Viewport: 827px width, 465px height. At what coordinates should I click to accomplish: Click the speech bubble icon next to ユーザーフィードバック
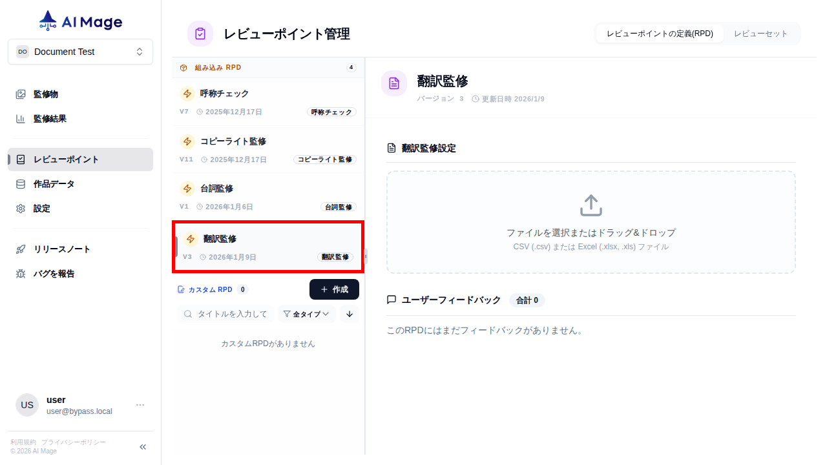coord(392,300)
